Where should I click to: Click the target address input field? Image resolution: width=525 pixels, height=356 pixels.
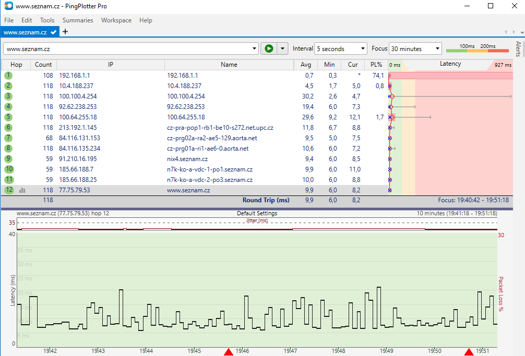coord(125,49)
